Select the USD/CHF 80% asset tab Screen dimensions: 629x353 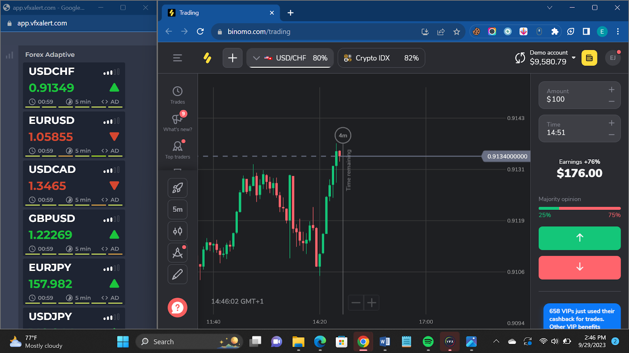click(x=290, y=58)
